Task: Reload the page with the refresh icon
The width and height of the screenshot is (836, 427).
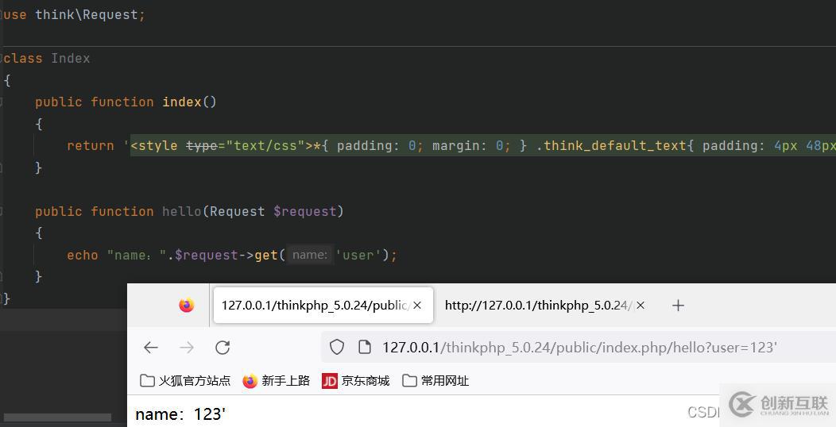Action: coord(223,348)
